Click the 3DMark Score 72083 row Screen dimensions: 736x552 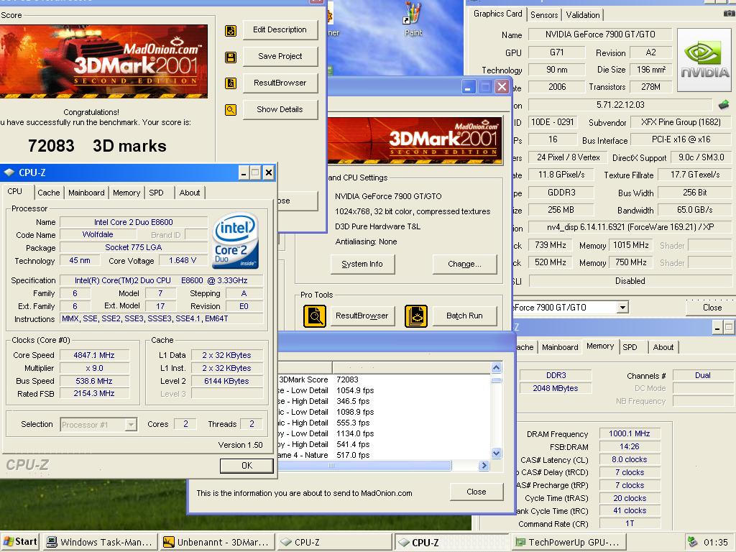pyautogui.click(x=384, y=379)
